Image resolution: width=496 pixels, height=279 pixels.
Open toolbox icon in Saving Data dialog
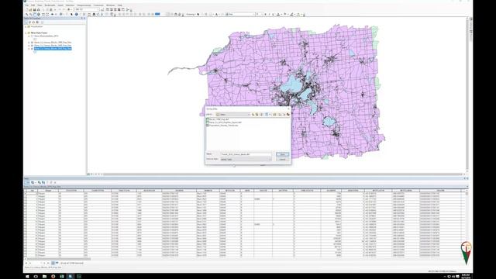[288, 114]
